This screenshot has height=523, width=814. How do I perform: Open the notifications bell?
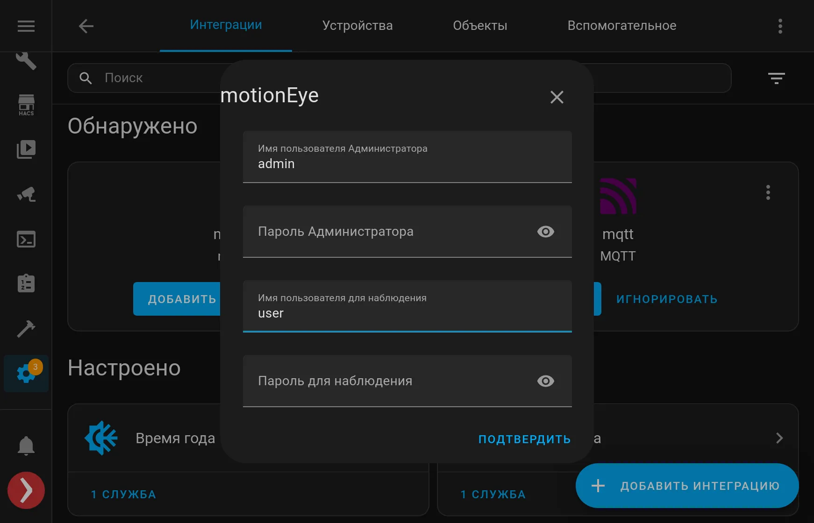26,445
